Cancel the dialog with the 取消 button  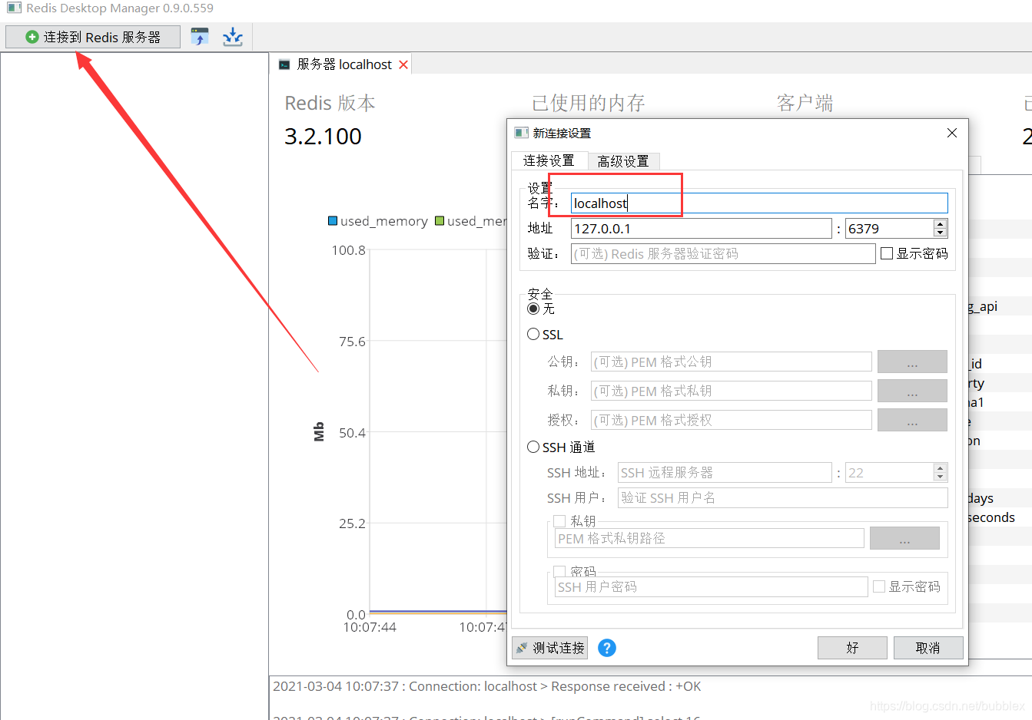click(928, 648)
